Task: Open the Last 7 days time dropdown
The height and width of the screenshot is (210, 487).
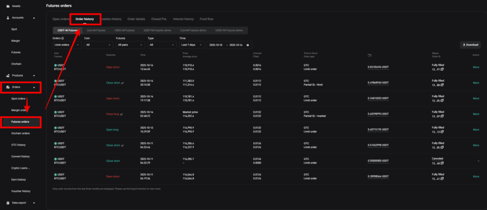Action: (191, 45)
